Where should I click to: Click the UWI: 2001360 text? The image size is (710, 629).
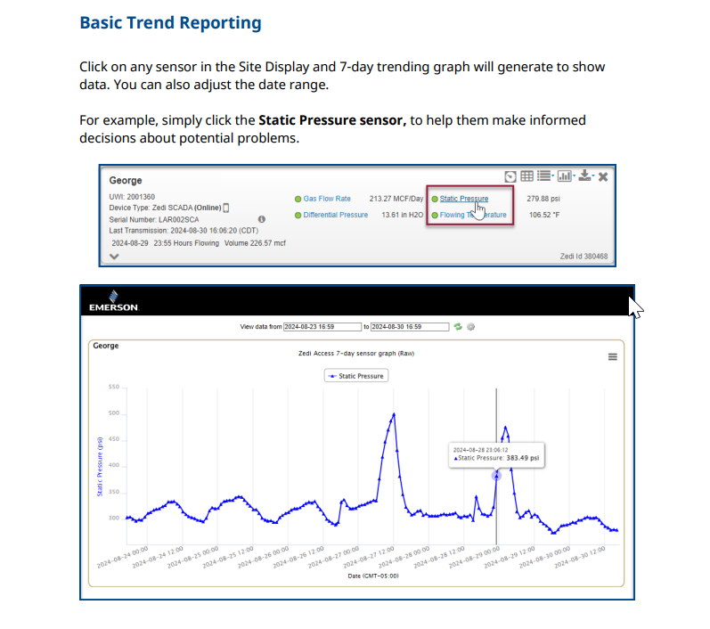132,197
